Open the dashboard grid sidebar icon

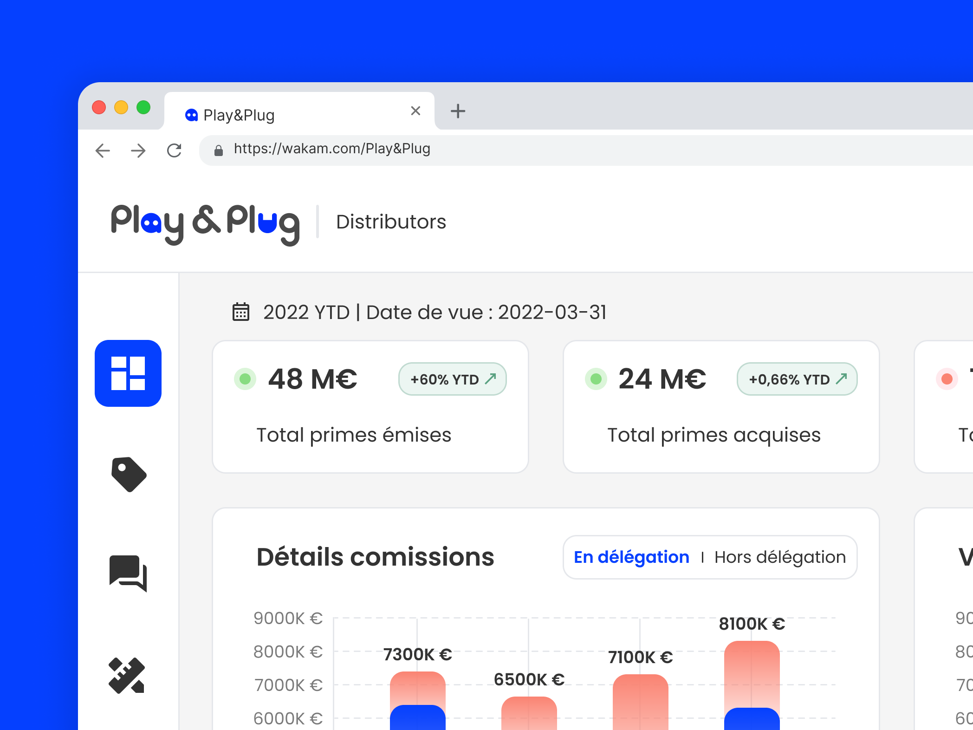128,373
